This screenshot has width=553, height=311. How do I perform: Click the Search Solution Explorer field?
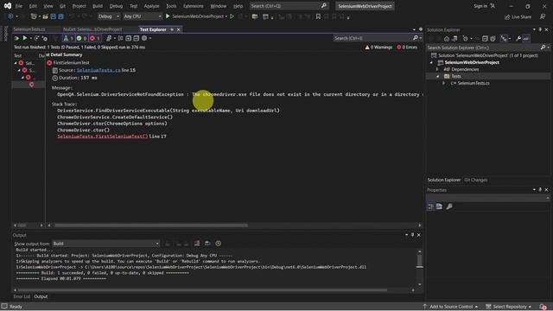[x=487, y=48]
